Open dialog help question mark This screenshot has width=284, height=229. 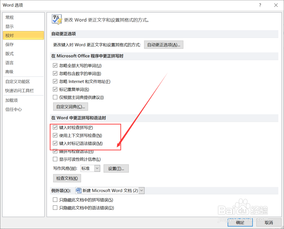(x=260, y=5)
